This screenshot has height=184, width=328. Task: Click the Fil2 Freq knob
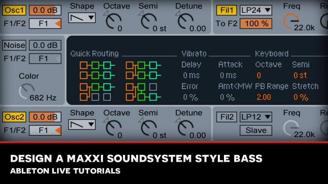pyautogui.click(x=291, y=128)
